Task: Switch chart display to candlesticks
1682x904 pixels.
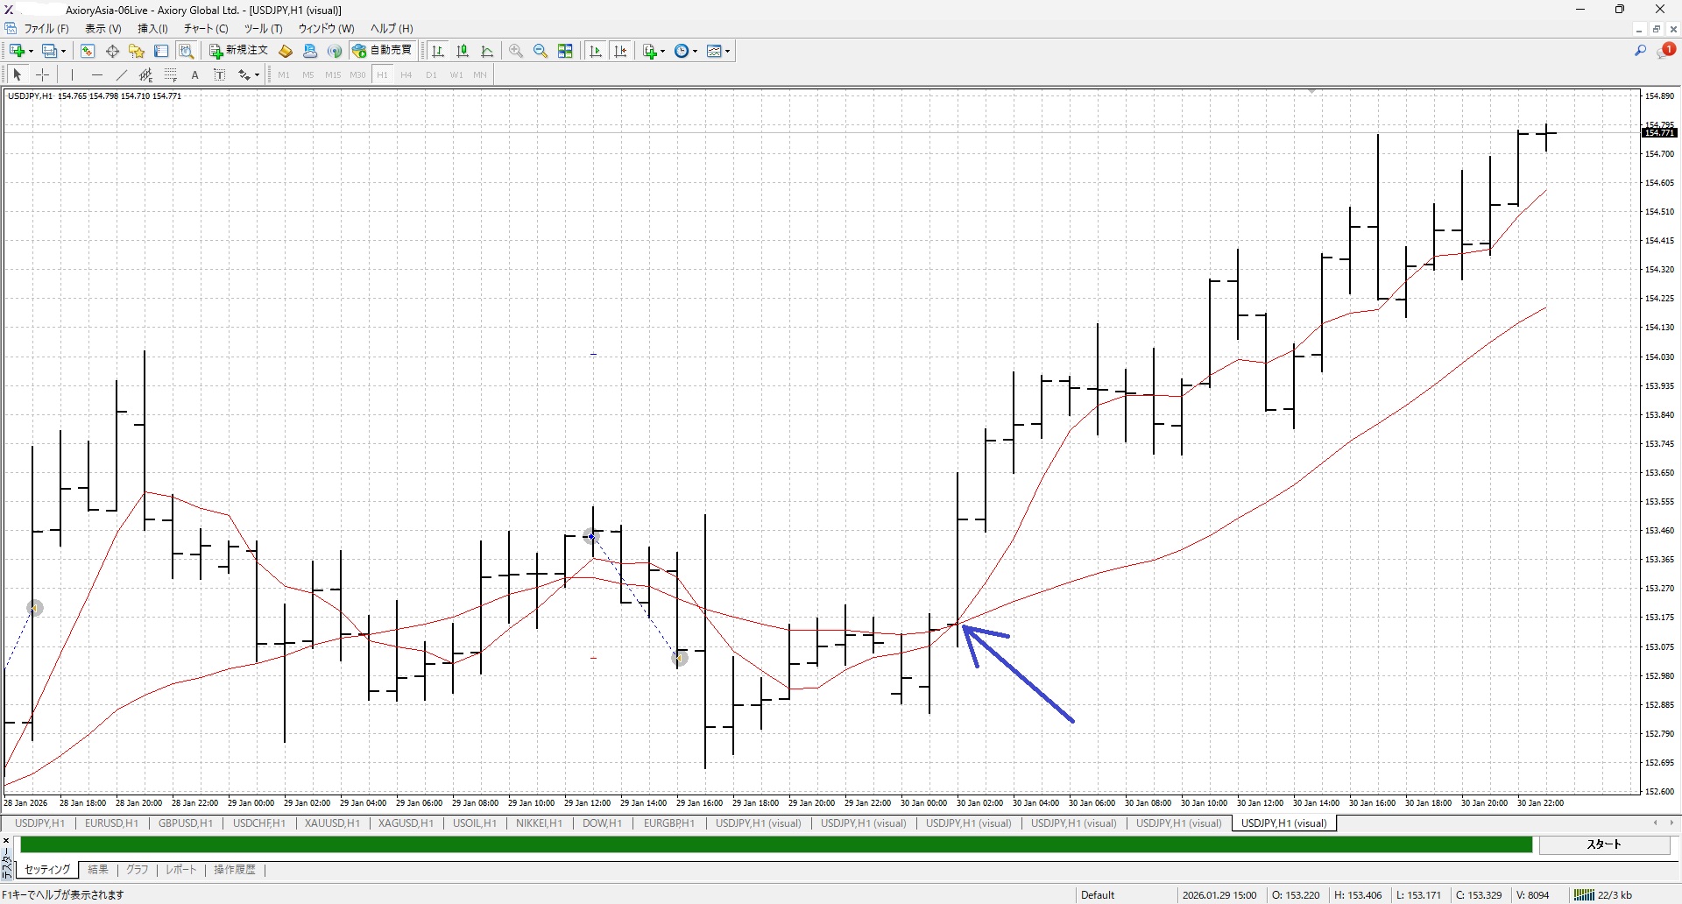Action: click(463, 51)
